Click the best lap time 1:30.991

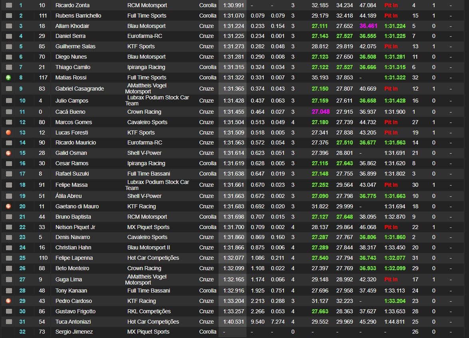pyautogui.click(x=234, y=5)
